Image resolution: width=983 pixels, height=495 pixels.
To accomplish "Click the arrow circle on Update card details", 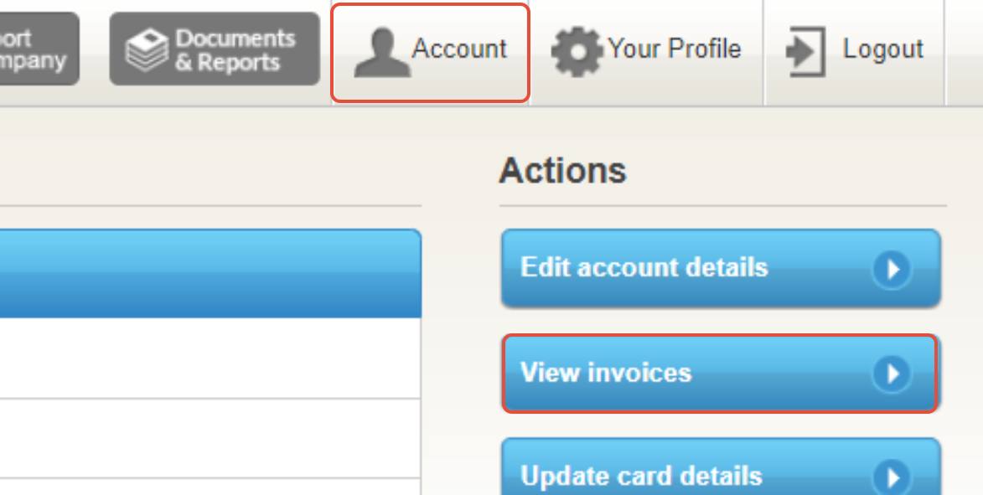I will (x=892, y=477).
